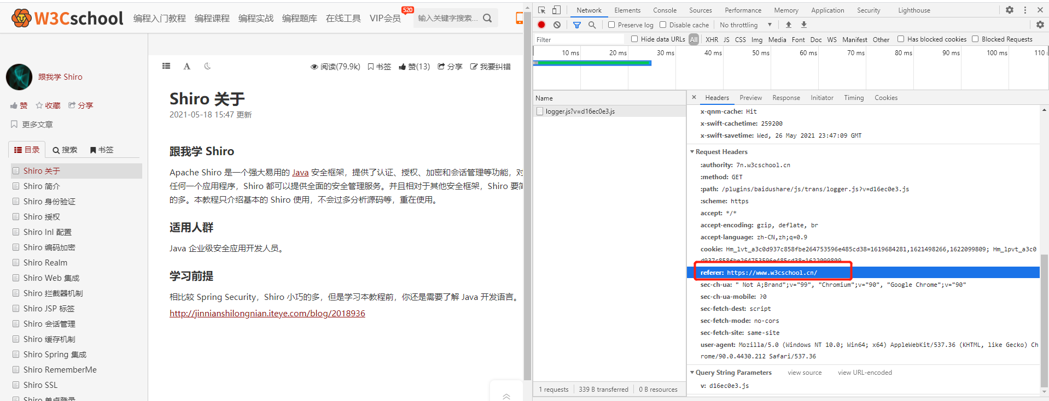
Task: Click the back-to-top chevron icon
Action: (506, 397)
